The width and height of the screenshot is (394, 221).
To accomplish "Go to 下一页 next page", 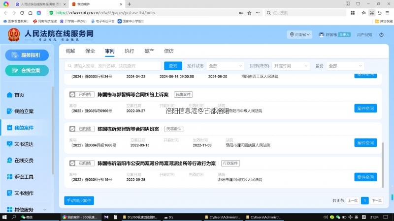I will (x=377, y=200).
